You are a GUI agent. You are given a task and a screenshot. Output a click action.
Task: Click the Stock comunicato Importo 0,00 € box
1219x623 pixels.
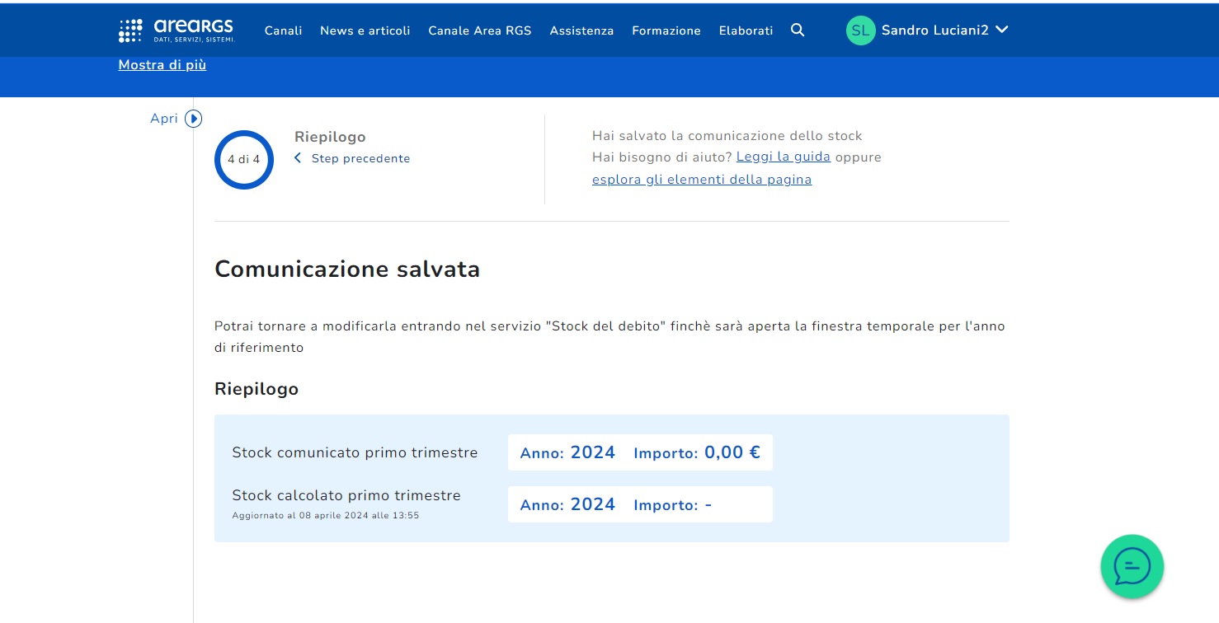640,452
